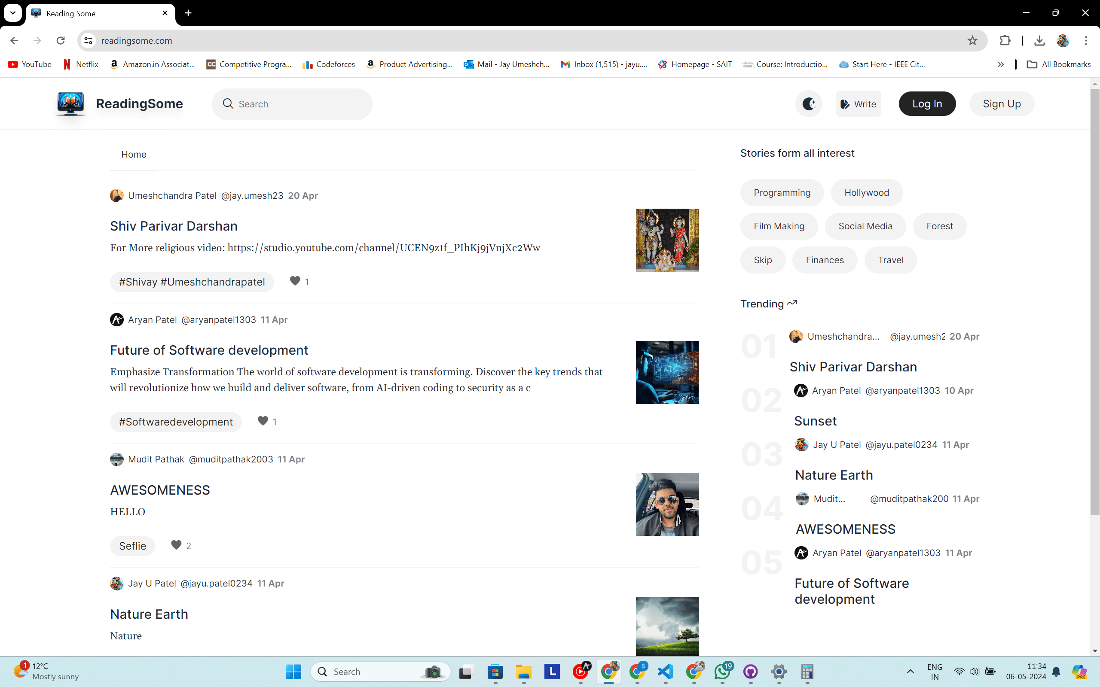Select the Home tab
The height and width of the screenshot is (687, 1100).
[134, 155]
